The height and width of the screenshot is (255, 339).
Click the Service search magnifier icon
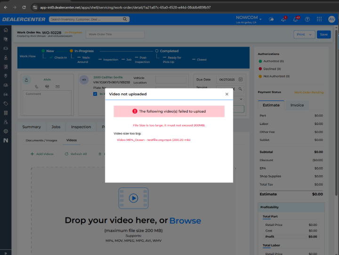pyautogui.click(x=240, y=89)
